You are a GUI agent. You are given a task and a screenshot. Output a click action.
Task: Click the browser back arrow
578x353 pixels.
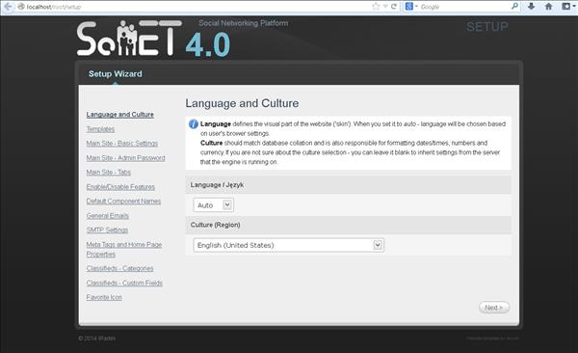pyautogui.click(x=7, y=7)
